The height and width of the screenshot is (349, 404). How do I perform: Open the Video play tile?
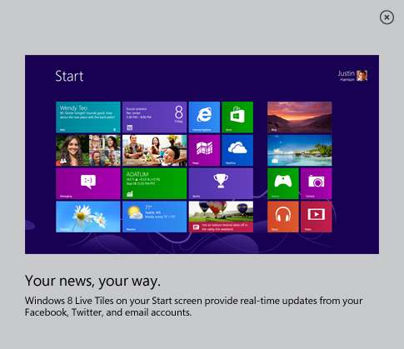point(316,217)
